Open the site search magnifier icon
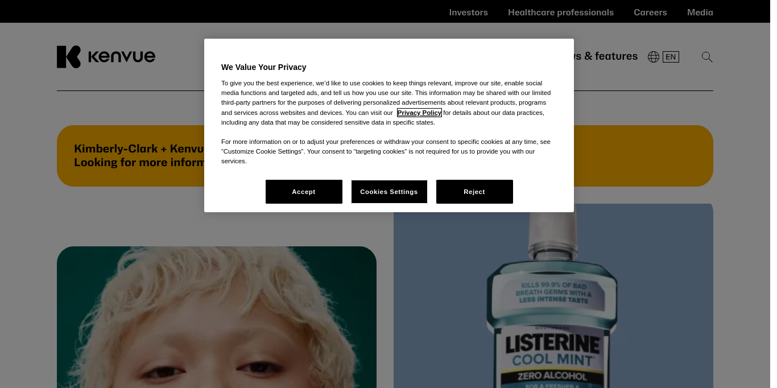Viewport: 777px width, 388px height. (707, 57)
